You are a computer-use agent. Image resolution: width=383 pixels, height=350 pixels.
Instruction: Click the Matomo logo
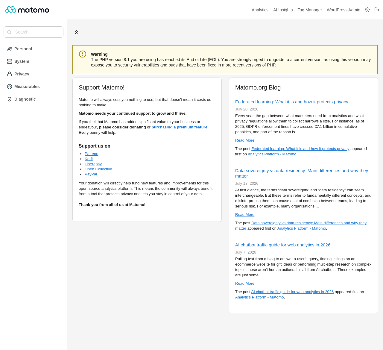27,10
